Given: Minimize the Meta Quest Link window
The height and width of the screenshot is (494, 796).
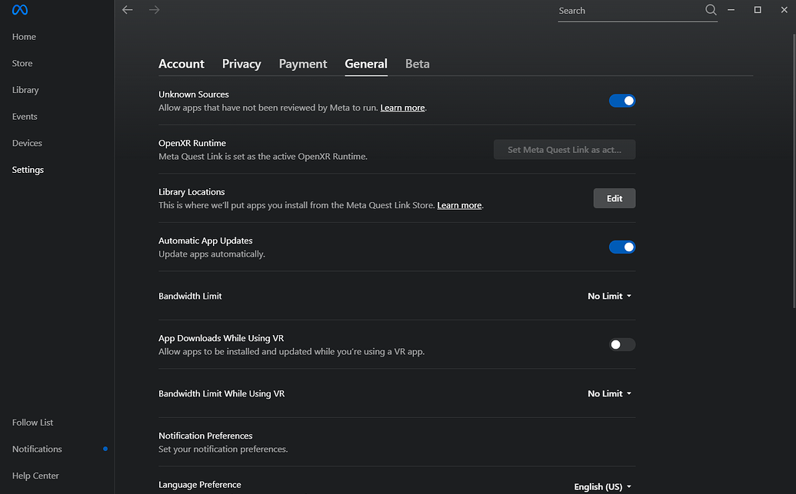Looking at the screenshot, I should point(734,10).
